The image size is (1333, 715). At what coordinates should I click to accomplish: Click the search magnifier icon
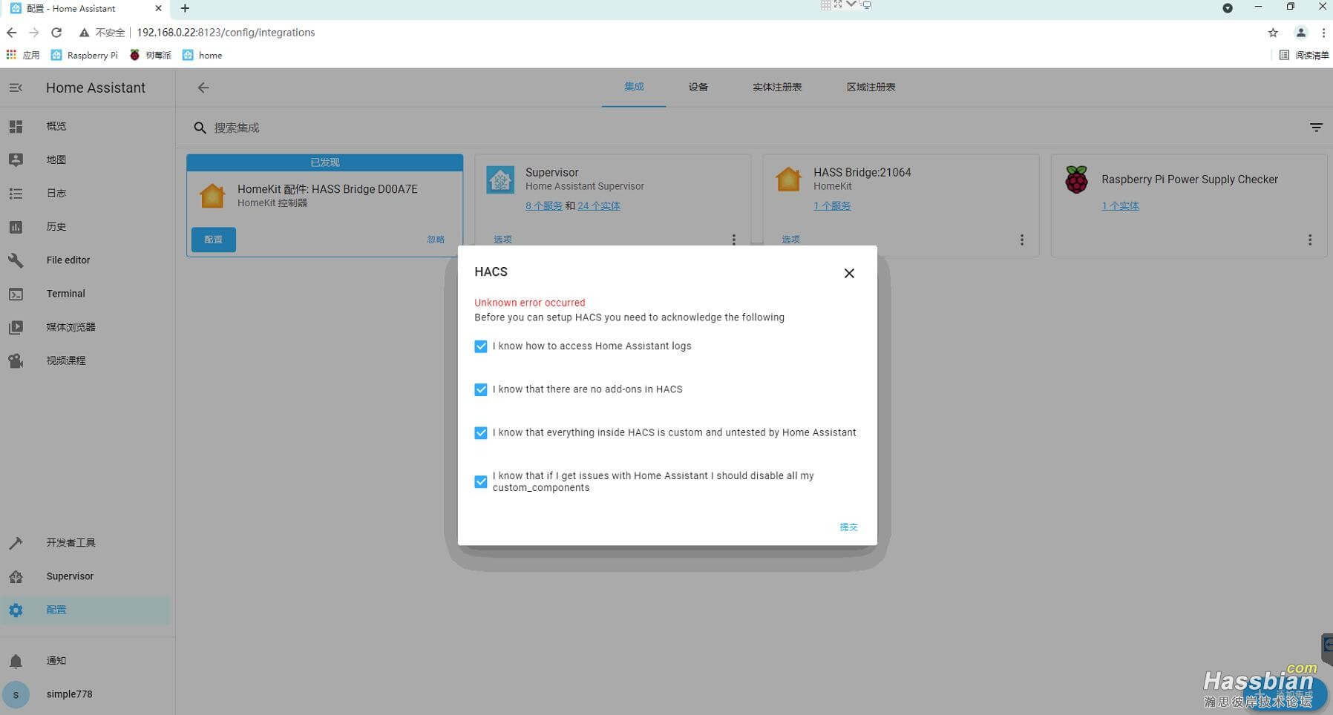pos(200,128)
